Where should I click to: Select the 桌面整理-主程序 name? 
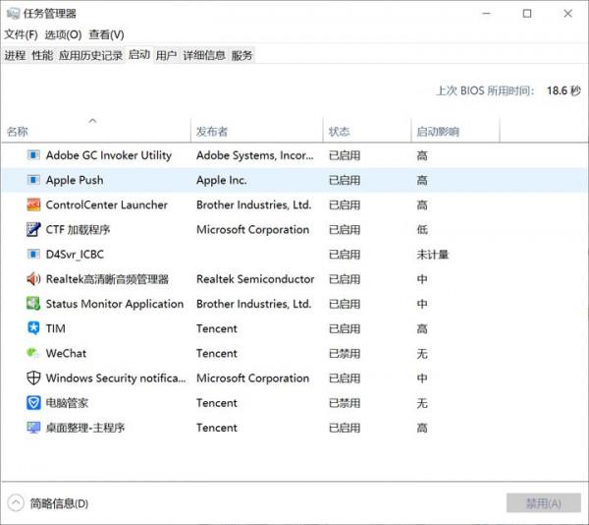[85, 428]
